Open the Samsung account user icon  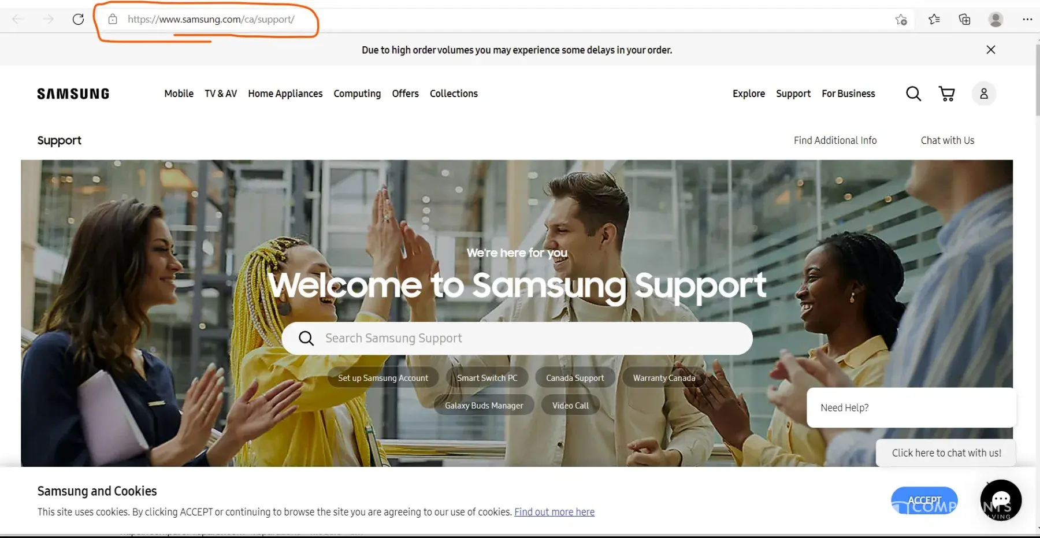[984, 94]
